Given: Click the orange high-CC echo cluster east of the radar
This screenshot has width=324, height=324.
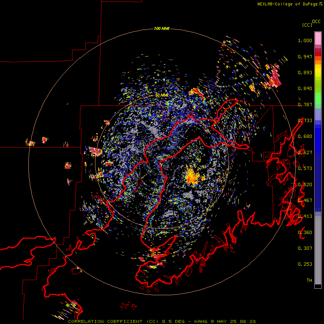Looking at the screenshot, I should click(193, 177).
